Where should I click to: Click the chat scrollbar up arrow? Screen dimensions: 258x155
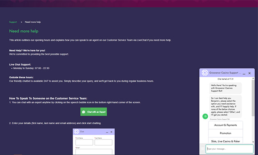click(253, 79)
